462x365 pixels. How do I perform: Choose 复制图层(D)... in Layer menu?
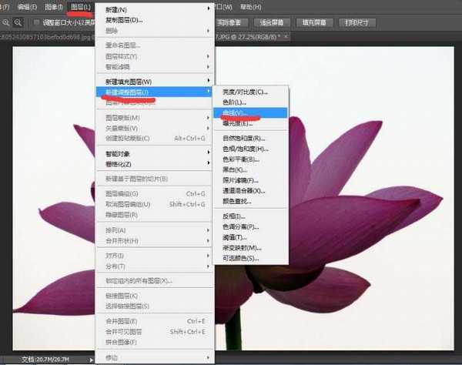click(124, 19)
